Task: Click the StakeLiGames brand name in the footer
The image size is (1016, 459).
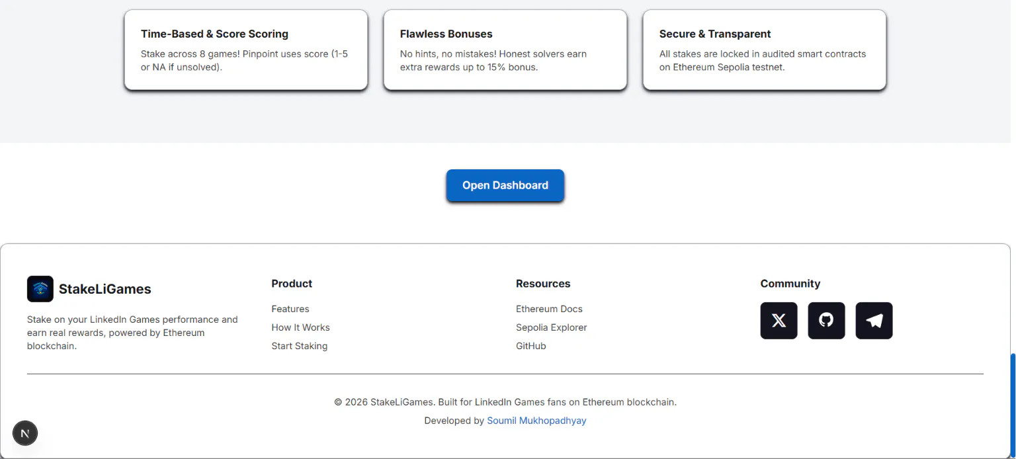Action: click(x=105, y=289)
